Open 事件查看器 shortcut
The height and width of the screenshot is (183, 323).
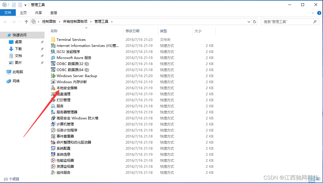pos(64,136)
